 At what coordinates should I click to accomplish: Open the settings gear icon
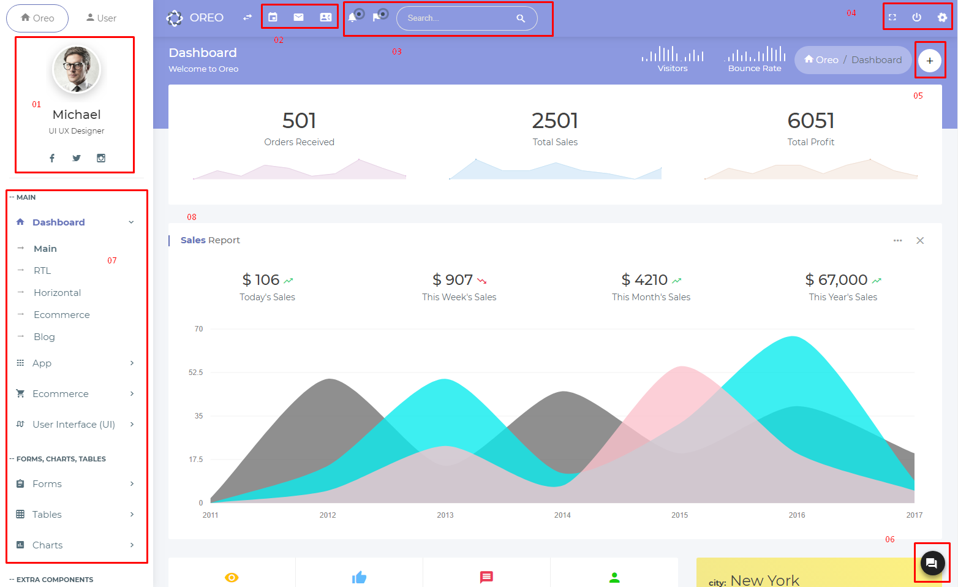(x=942, y=17)
